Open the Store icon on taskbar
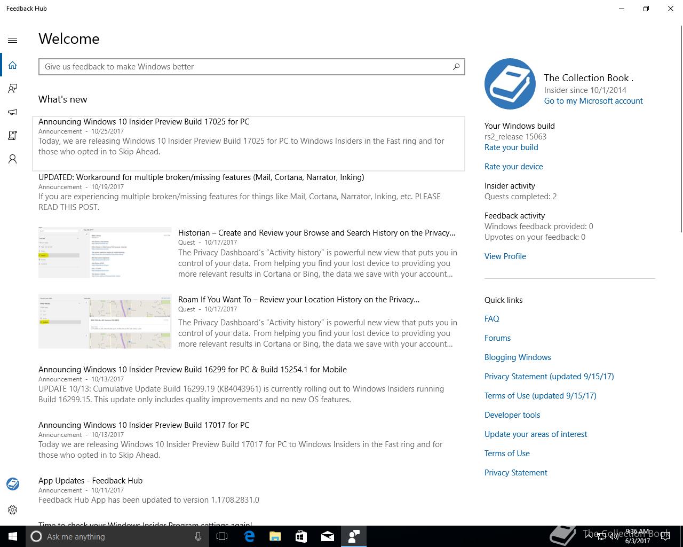The image size is (683, 547). [x=301, y=536]
